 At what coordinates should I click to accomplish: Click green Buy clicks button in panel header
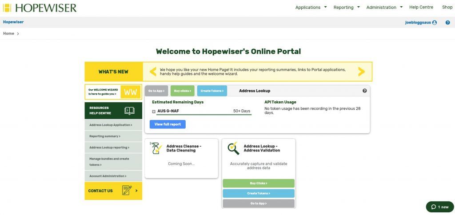(183, 91)
